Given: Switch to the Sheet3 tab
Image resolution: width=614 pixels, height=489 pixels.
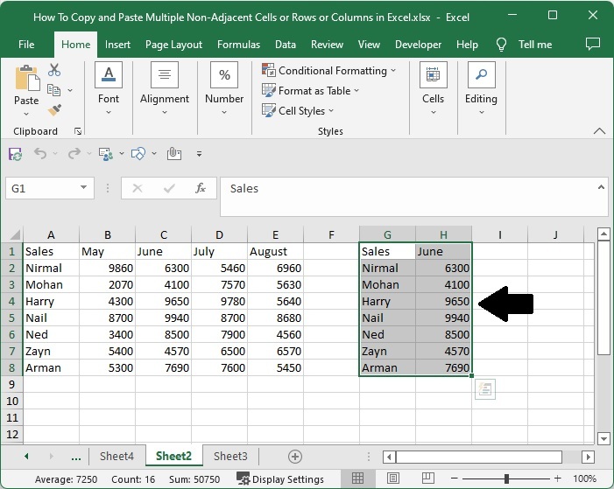Looking at the screenshot, I should click(x=230, y=457).
